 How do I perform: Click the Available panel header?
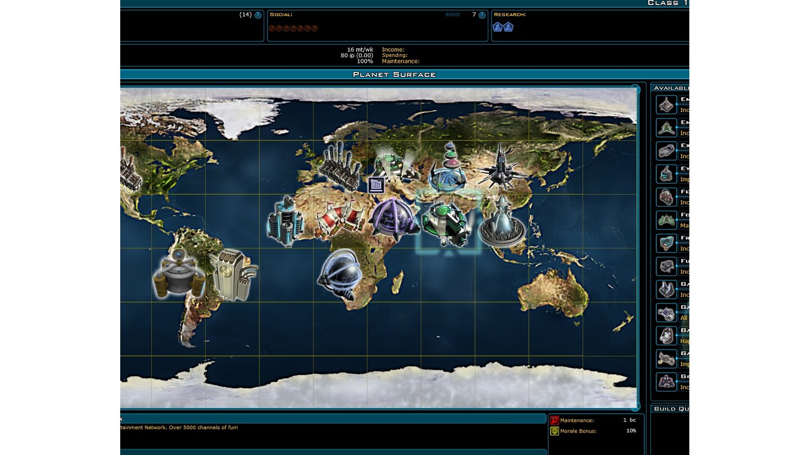click(x=670, y=88)
